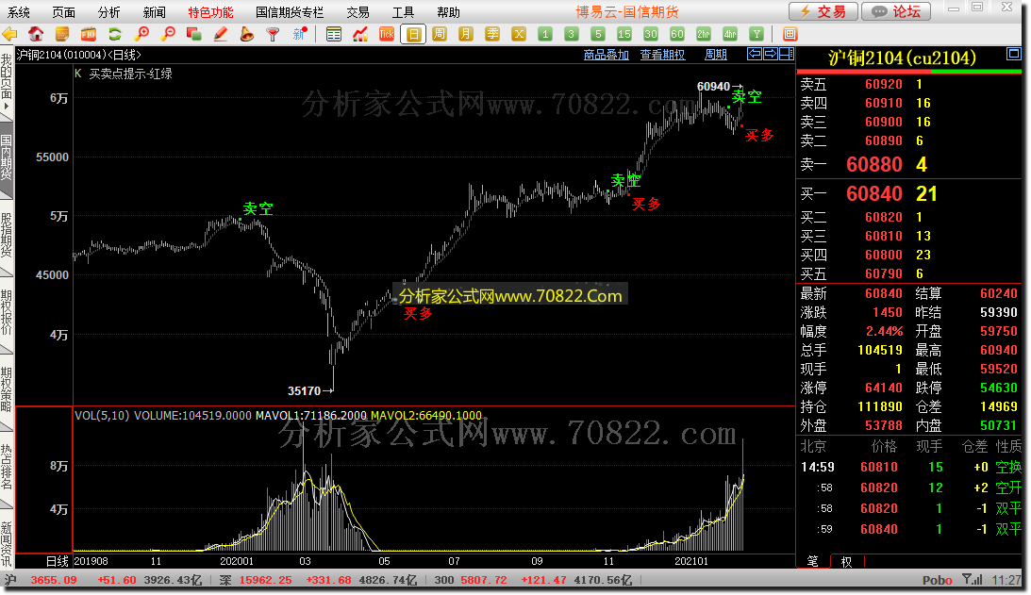Switch to 30-minute period button
The image size is (1031, 595).
pyautogui.click(x=650, y=34)
